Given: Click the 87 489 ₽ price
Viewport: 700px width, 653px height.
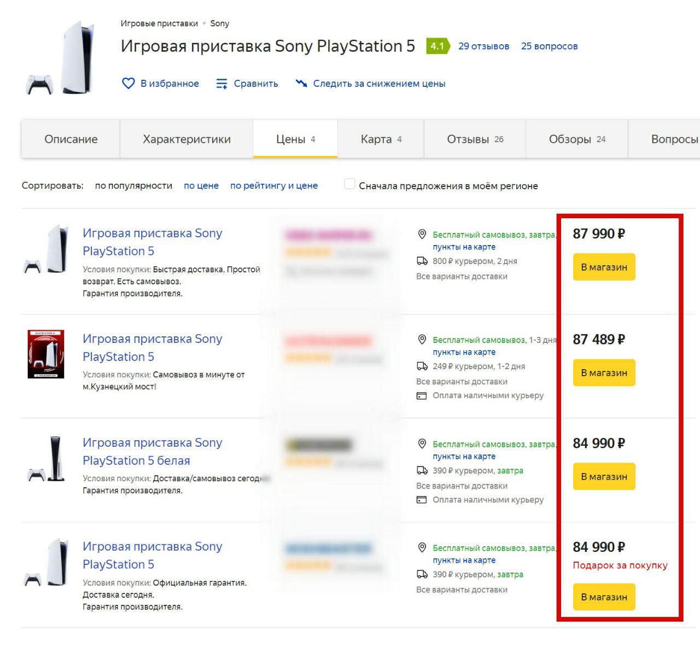Looking at the screenshot, I should 599,340.
